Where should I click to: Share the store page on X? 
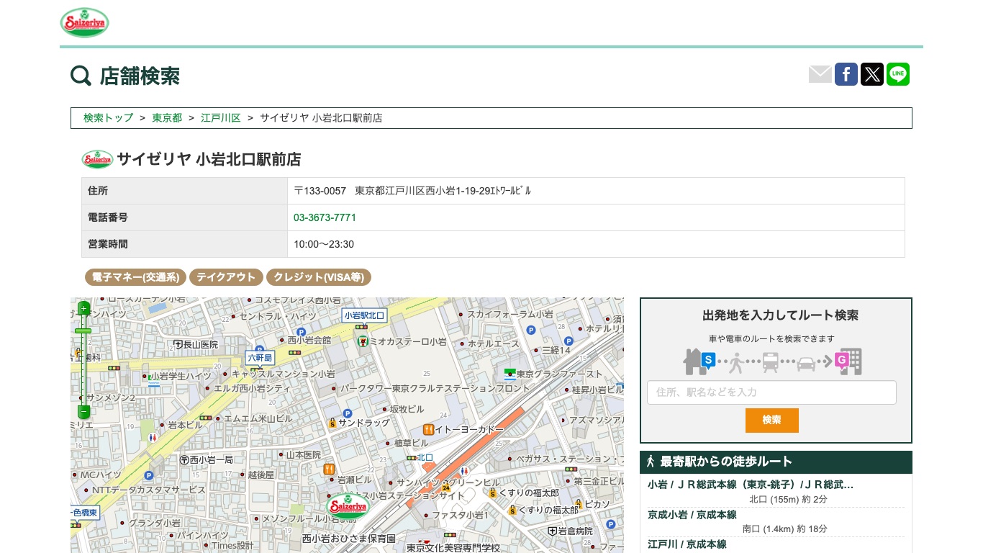[872, 74]
